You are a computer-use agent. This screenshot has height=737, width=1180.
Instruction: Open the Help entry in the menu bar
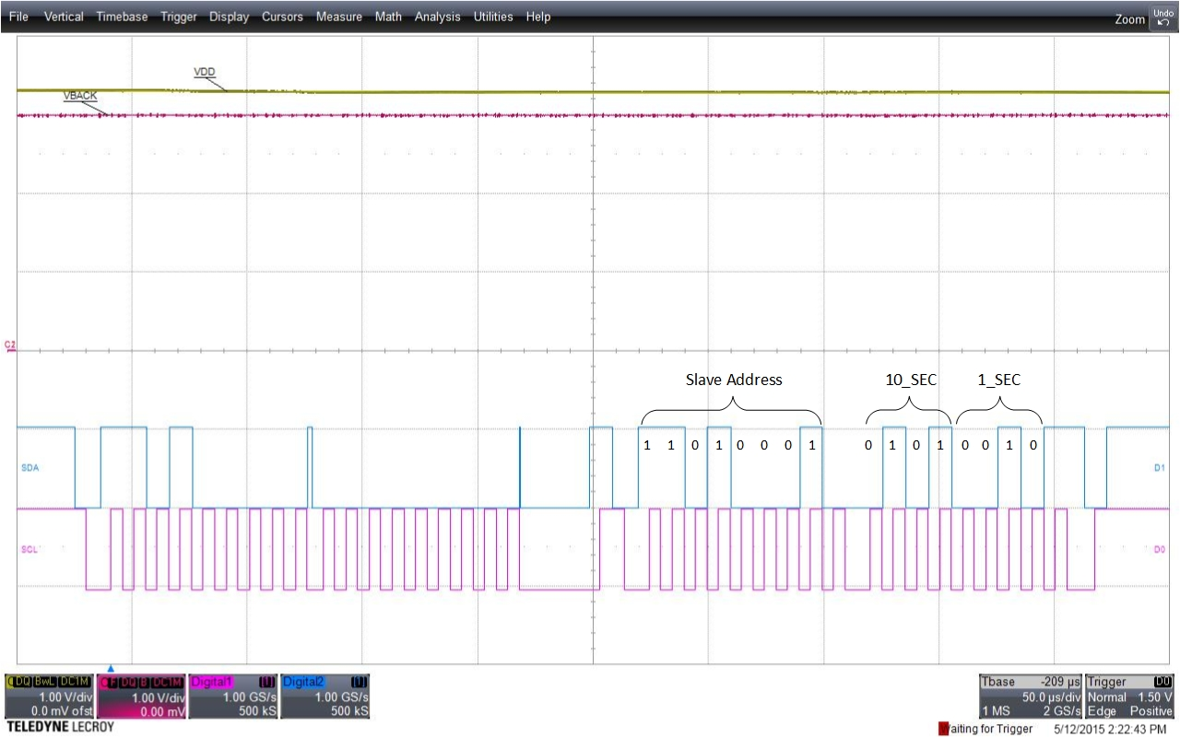click(538, 16)
